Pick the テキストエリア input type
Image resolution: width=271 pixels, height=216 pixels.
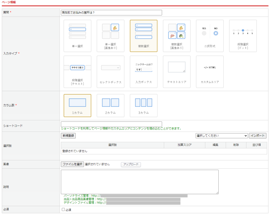177,71
